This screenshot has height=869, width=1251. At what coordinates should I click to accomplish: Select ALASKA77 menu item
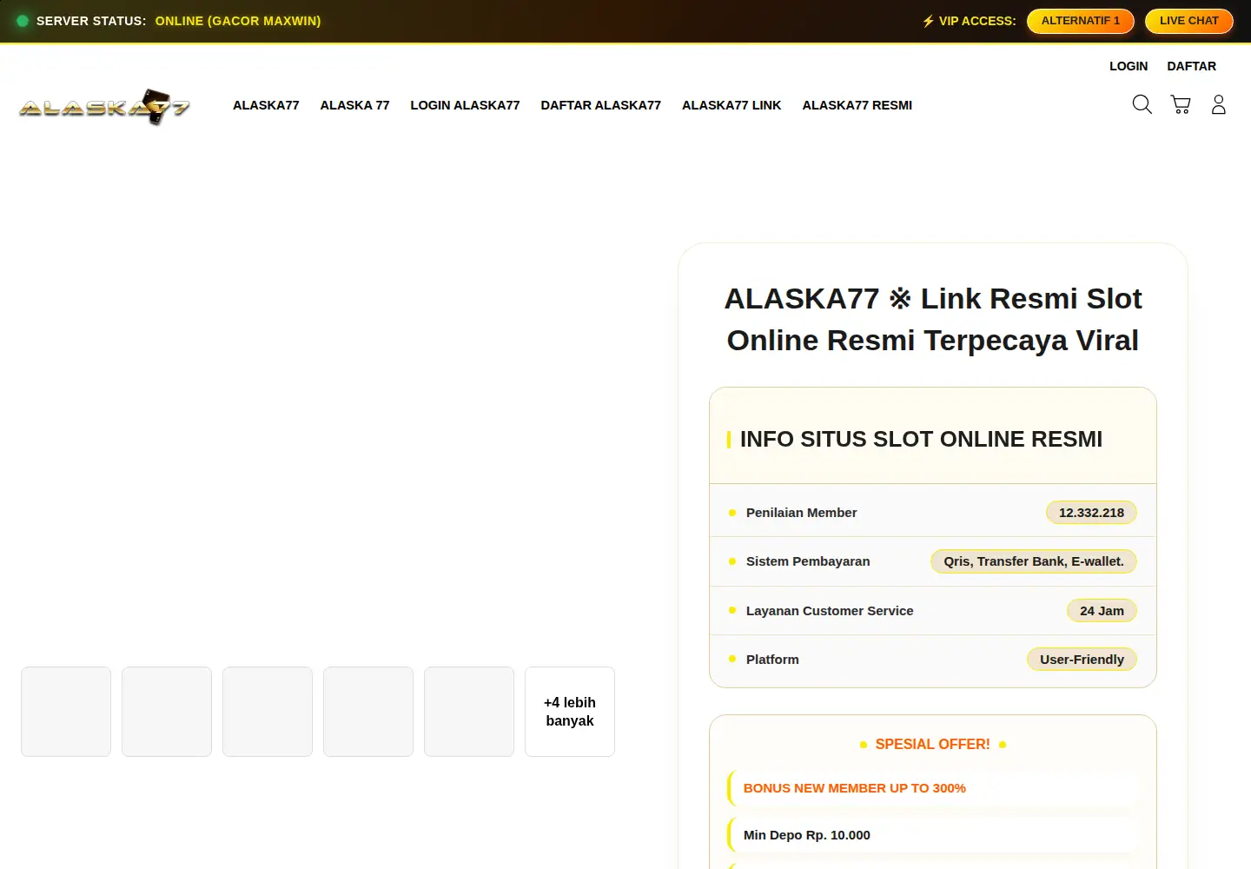coord(266,105)
